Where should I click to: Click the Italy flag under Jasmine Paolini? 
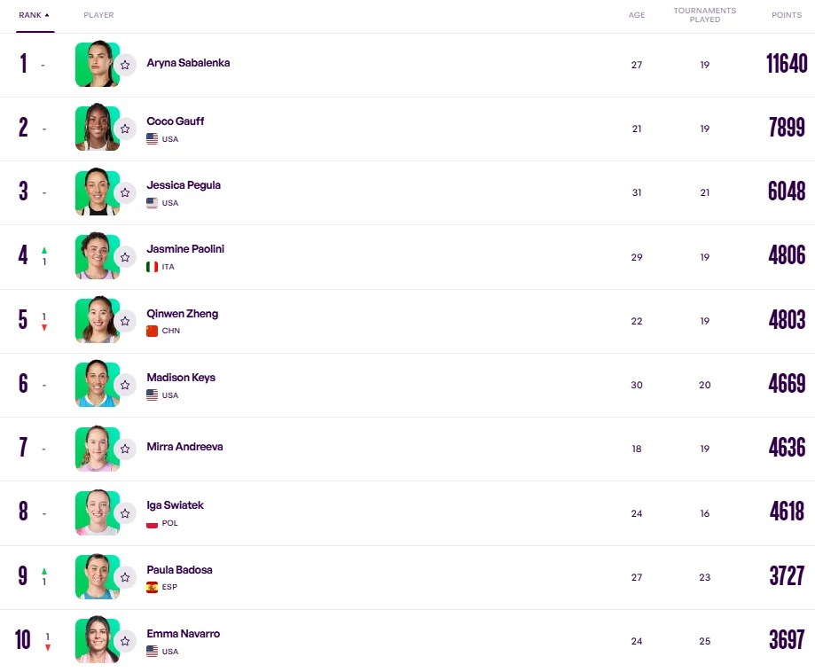pos(152,267)
